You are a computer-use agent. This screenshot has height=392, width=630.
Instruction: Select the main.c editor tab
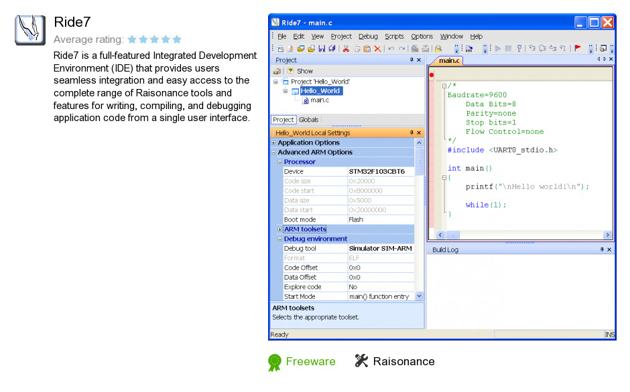(449, 61)
